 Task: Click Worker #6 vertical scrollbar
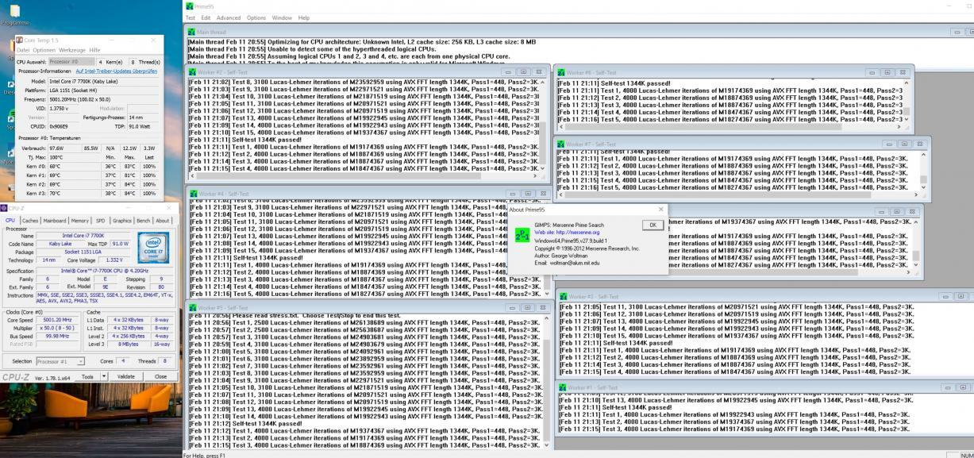coord(907,102)
